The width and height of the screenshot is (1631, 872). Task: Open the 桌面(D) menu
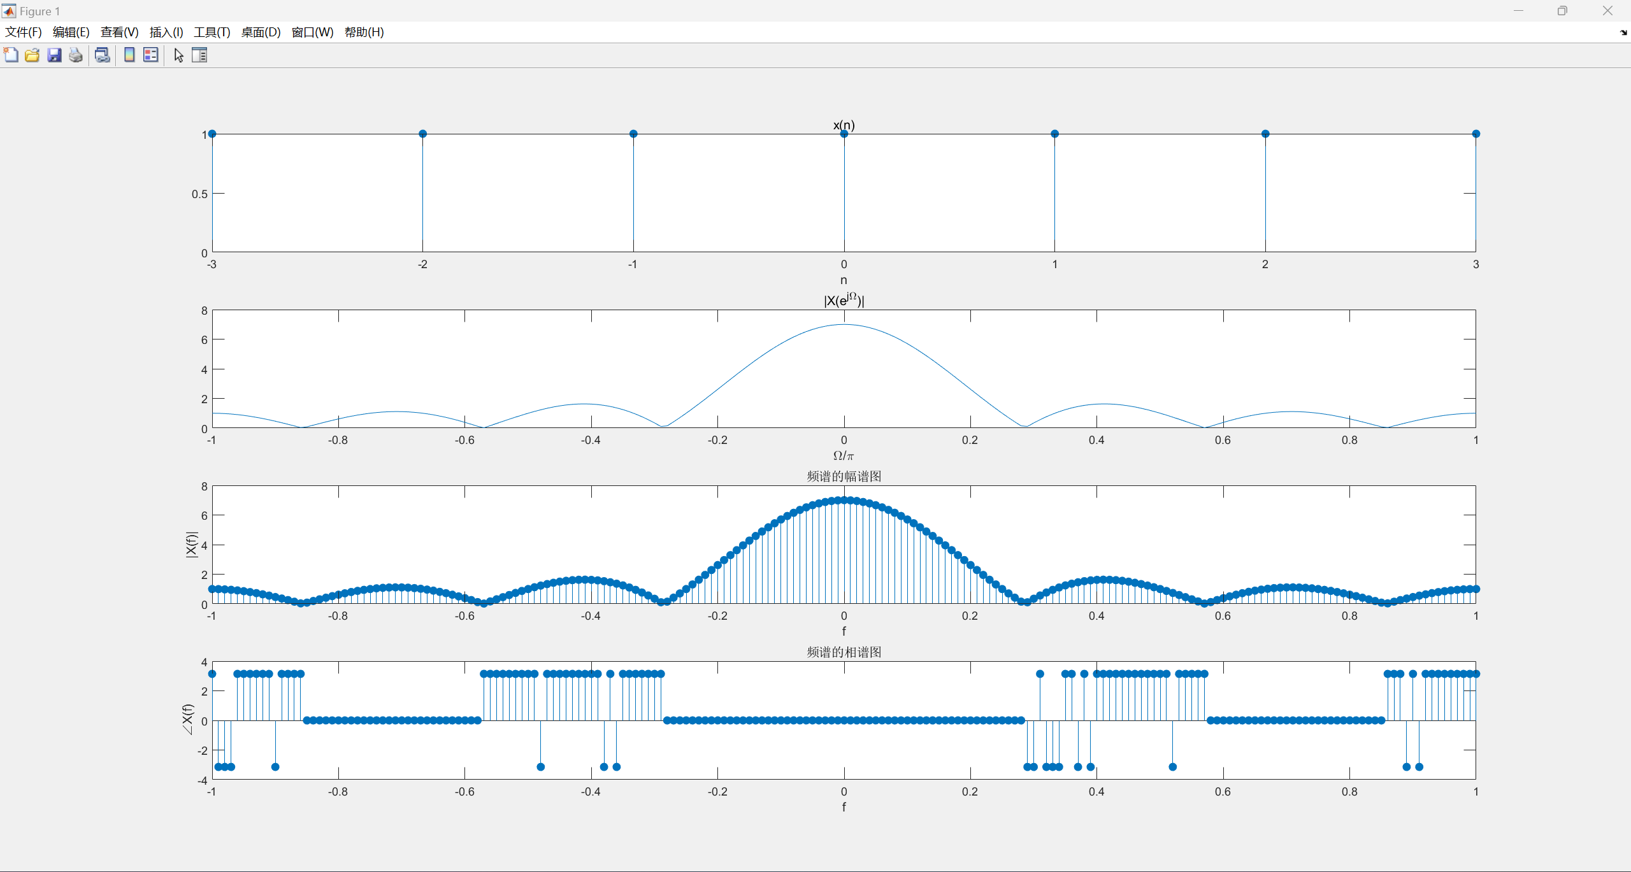pos(261,32)
